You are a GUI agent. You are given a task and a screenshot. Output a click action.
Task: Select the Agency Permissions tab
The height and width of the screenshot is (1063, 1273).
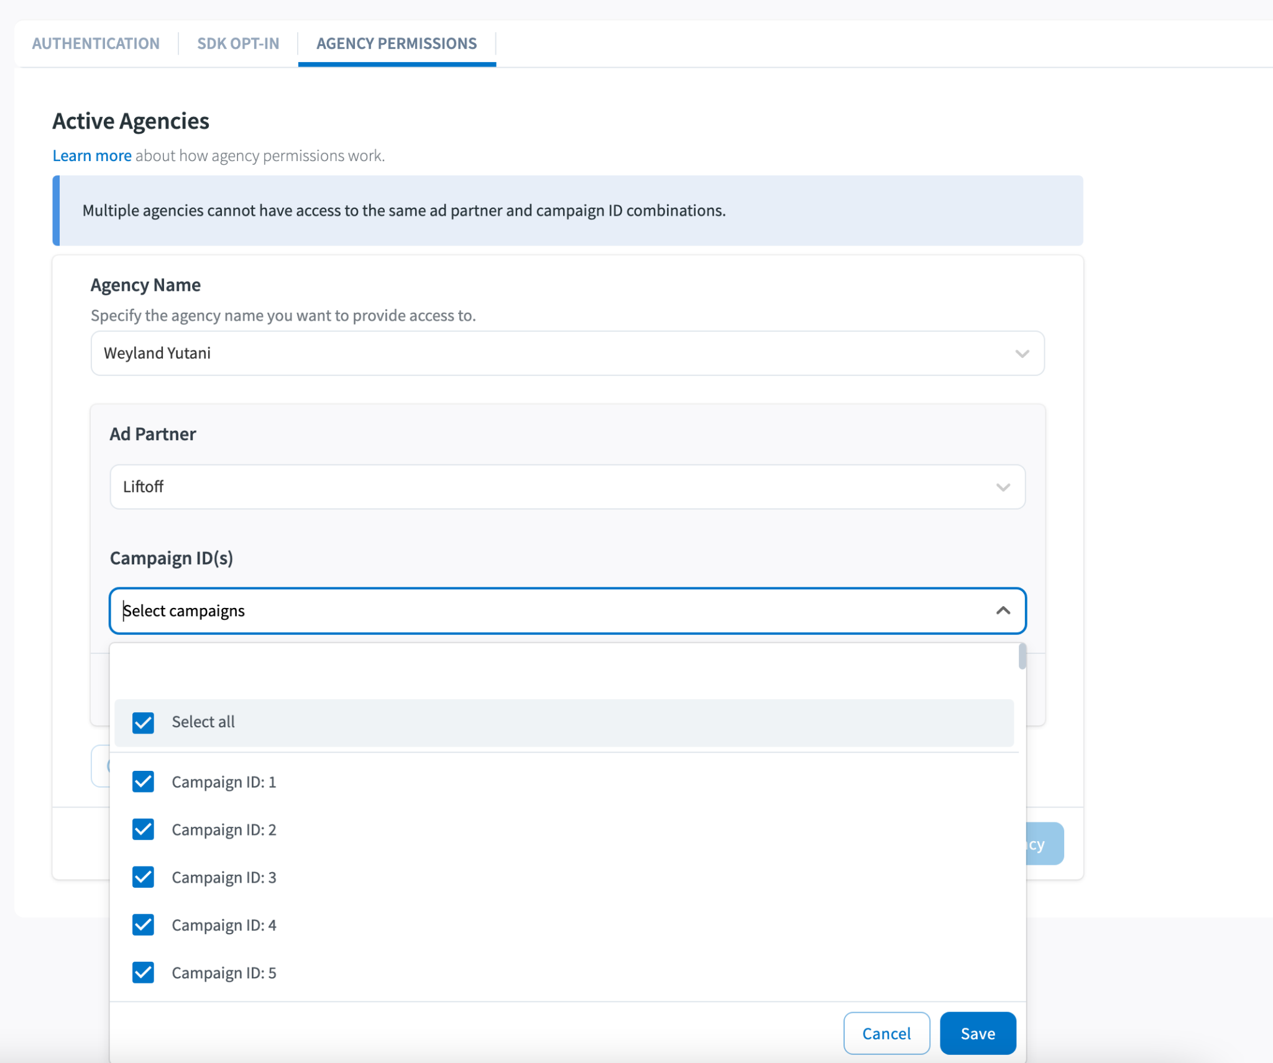(x=397, y=44)
